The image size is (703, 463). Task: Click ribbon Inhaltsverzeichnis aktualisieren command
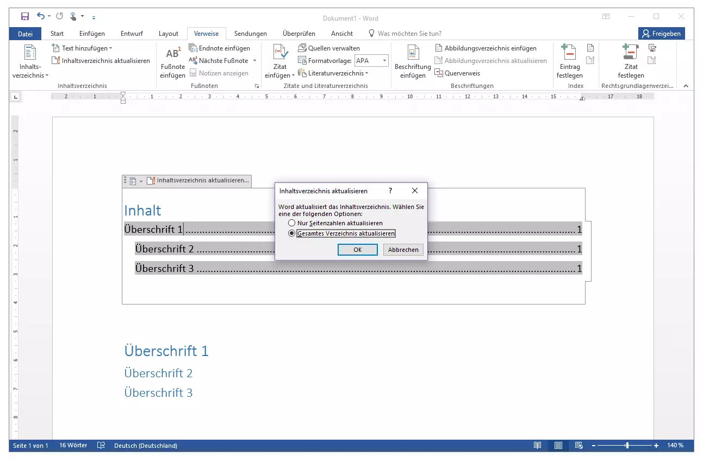[101, 61]
